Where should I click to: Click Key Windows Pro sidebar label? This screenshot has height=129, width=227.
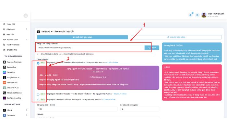coord(14,98)
